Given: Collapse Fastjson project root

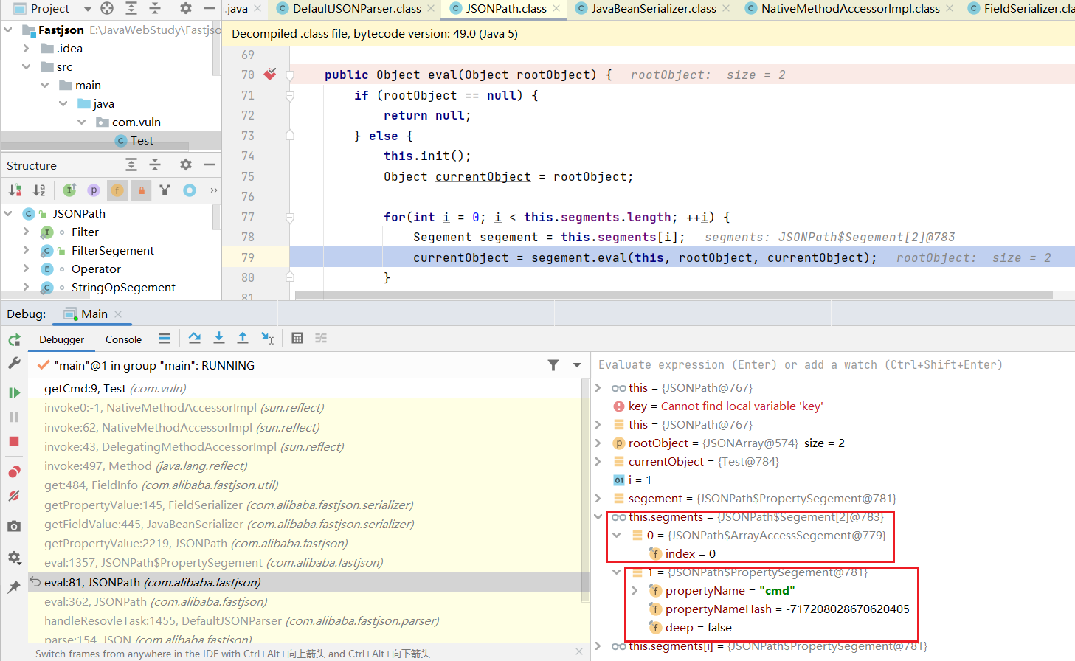Looking at the screenshot, I should [8, 30].
